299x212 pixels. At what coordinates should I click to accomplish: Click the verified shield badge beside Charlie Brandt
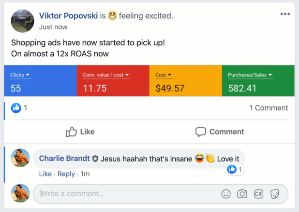tap(95, 159)
